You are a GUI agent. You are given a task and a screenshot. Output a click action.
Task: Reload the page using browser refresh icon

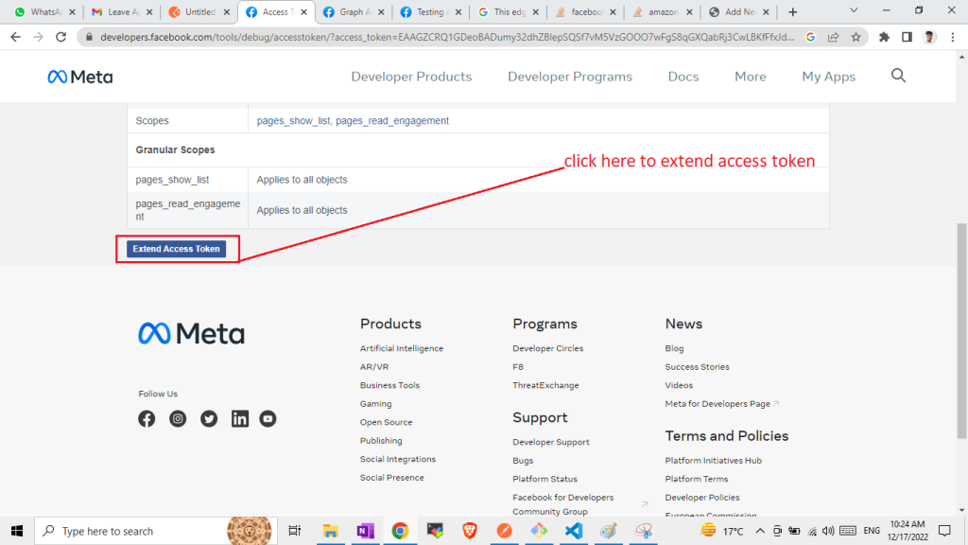coord(60,37)
